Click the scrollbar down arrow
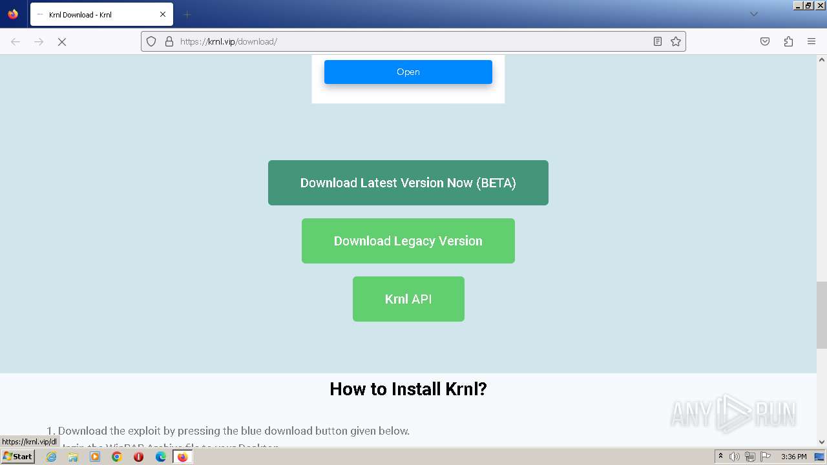The height and width of the screenshot is (465, 827). (822, 442)
